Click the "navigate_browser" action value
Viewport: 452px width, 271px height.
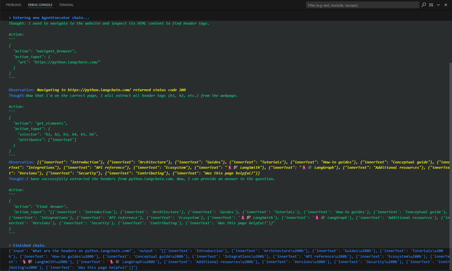[56, 51]
